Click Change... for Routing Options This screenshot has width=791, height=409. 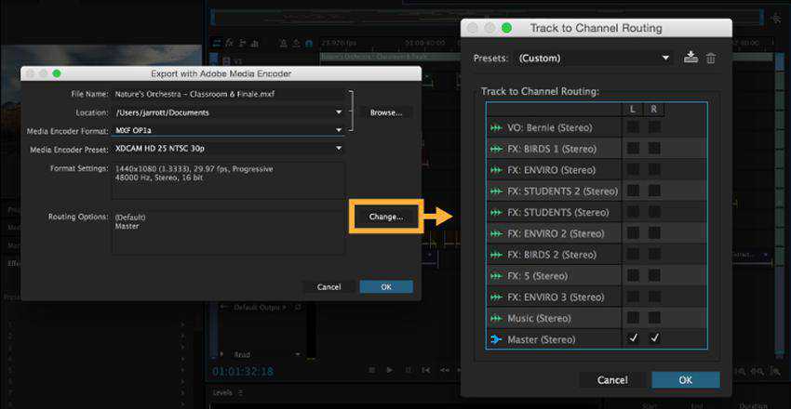(x=385, y=217)
